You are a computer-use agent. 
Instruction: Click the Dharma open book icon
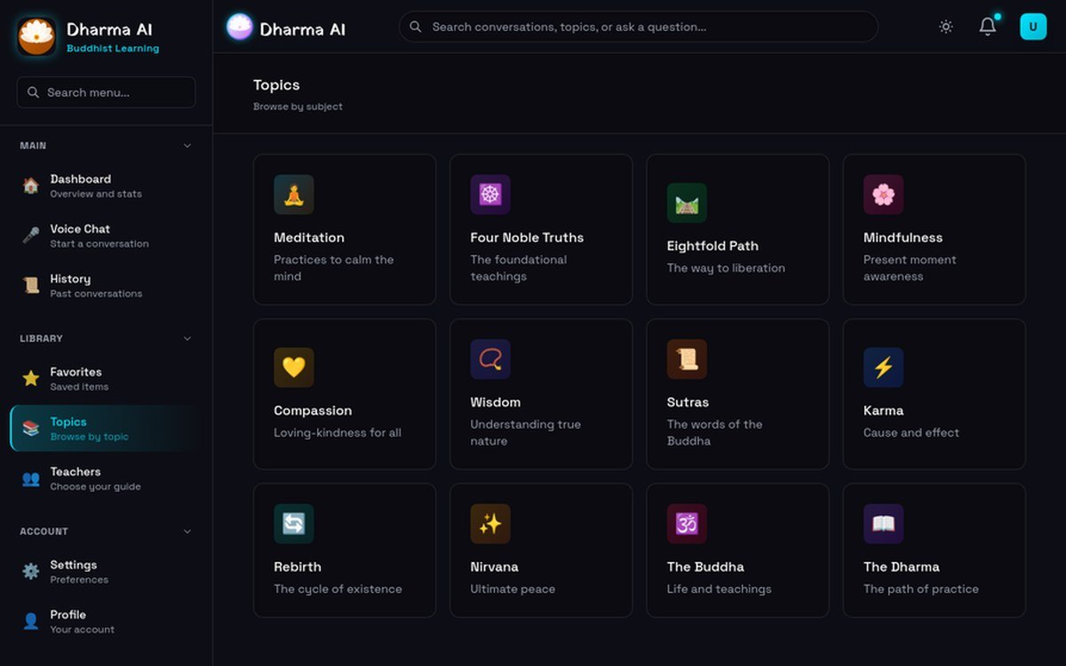click(x=883, y=524)
